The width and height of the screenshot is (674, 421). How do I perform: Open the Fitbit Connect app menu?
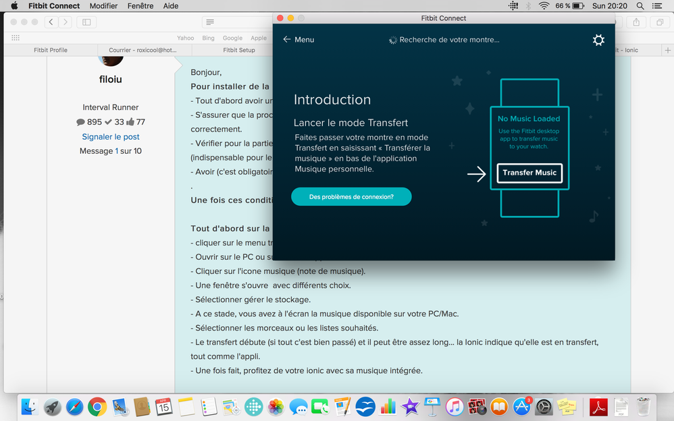pos(54,5)
